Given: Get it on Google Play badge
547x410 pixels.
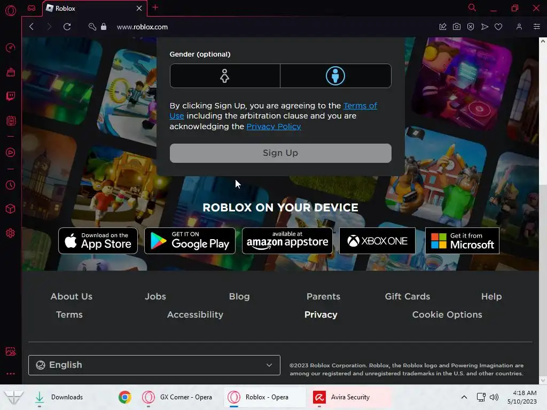Looking at the screenshot, I should pos(190,241).
